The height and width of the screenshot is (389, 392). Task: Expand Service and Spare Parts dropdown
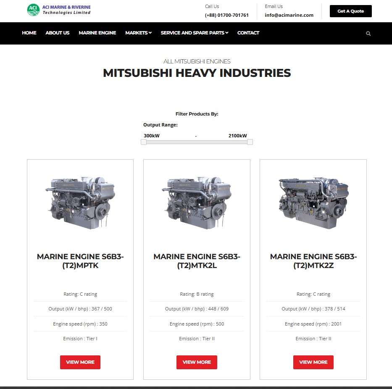(x=194, y=33)
